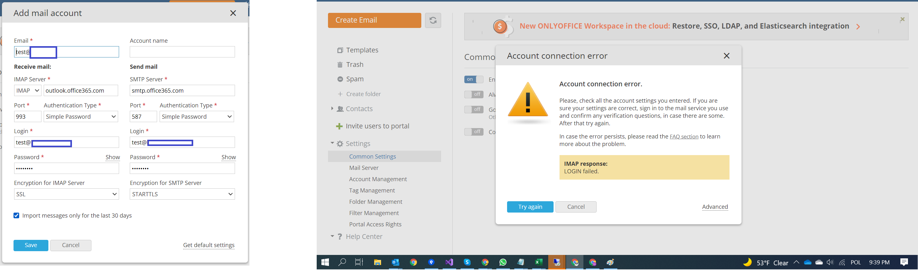Viewport: 918px width, 270px height.
Task: Open the Trash folder
Action: pos(355,64)
